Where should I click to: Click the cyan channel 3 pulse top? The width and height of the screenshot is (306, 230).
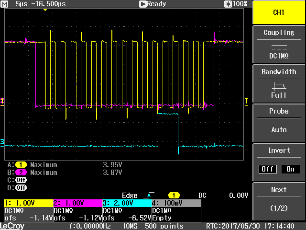point(168,114)
